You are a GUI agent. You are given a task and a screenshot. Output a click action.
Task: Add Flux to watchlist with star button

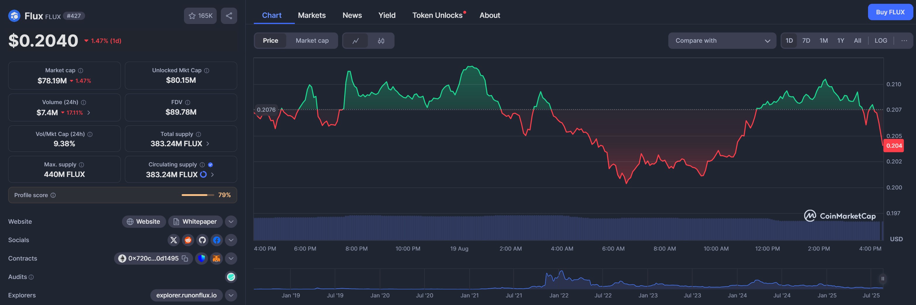(x=200, y=15)
